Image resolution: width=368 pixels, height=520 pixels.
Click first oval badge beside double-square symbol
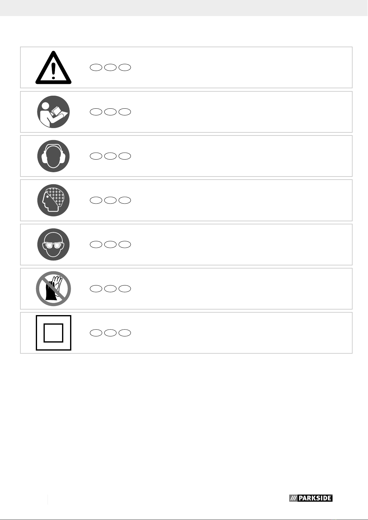pos(96,333)
